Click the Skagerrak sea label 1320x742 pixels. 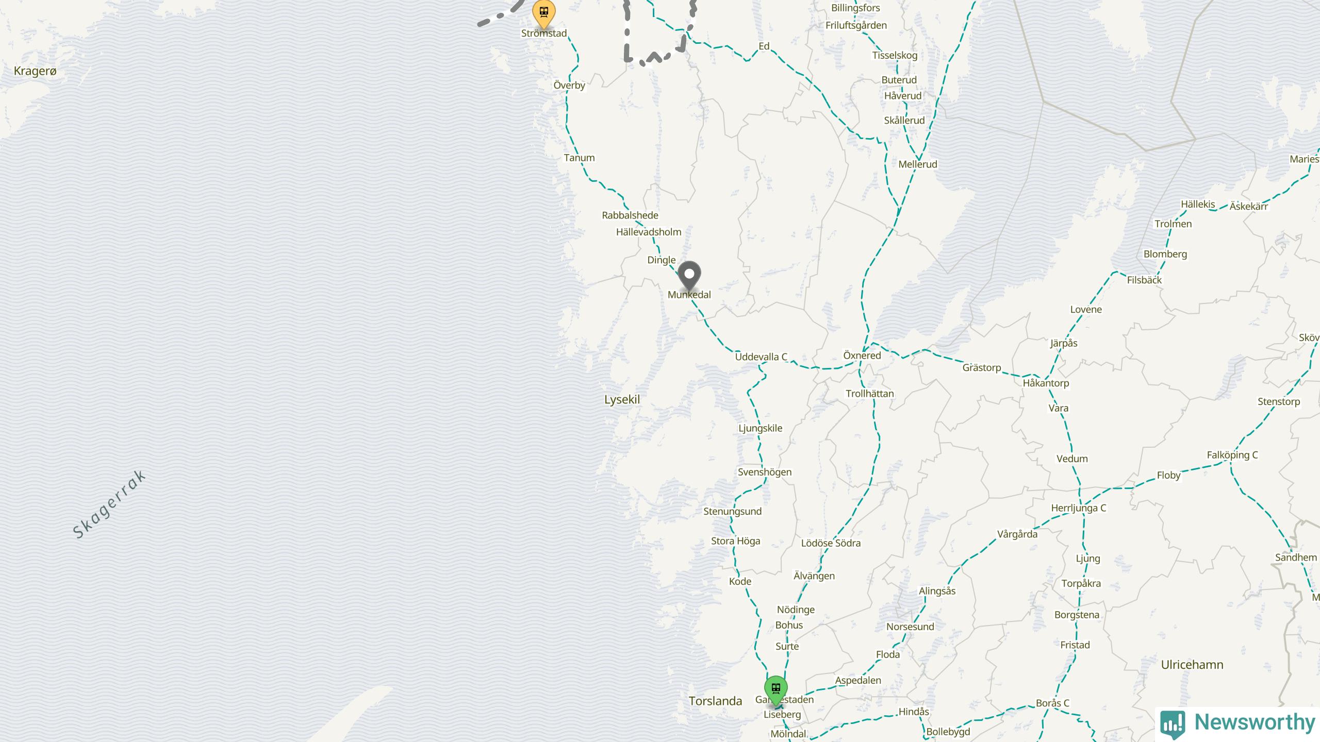109,504
